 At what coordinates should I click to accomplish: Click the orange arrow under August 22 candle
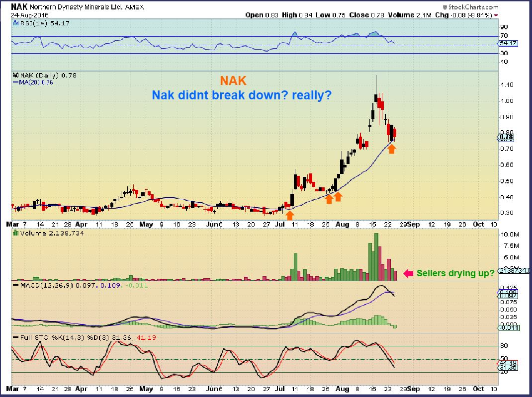(392, 149)
